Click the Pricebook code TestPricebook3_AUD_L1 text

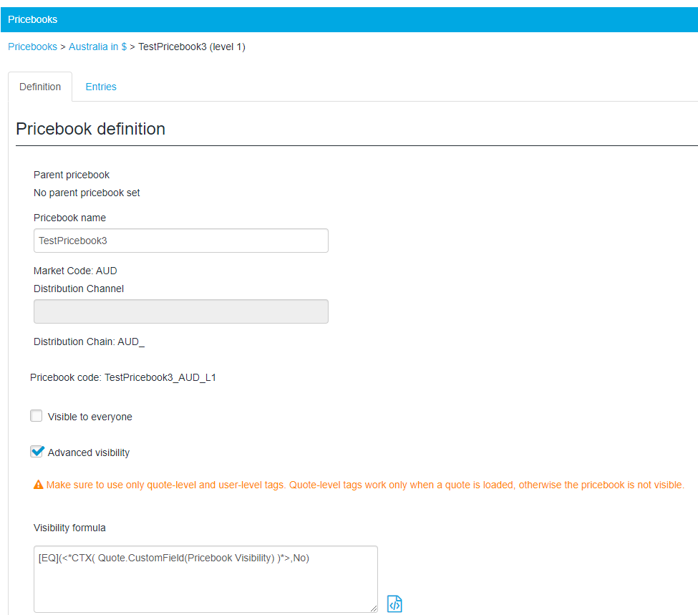(x=123, y=377)
